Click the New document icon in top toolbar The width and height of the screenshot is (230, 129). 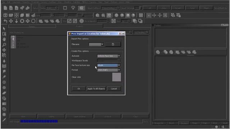5,8
